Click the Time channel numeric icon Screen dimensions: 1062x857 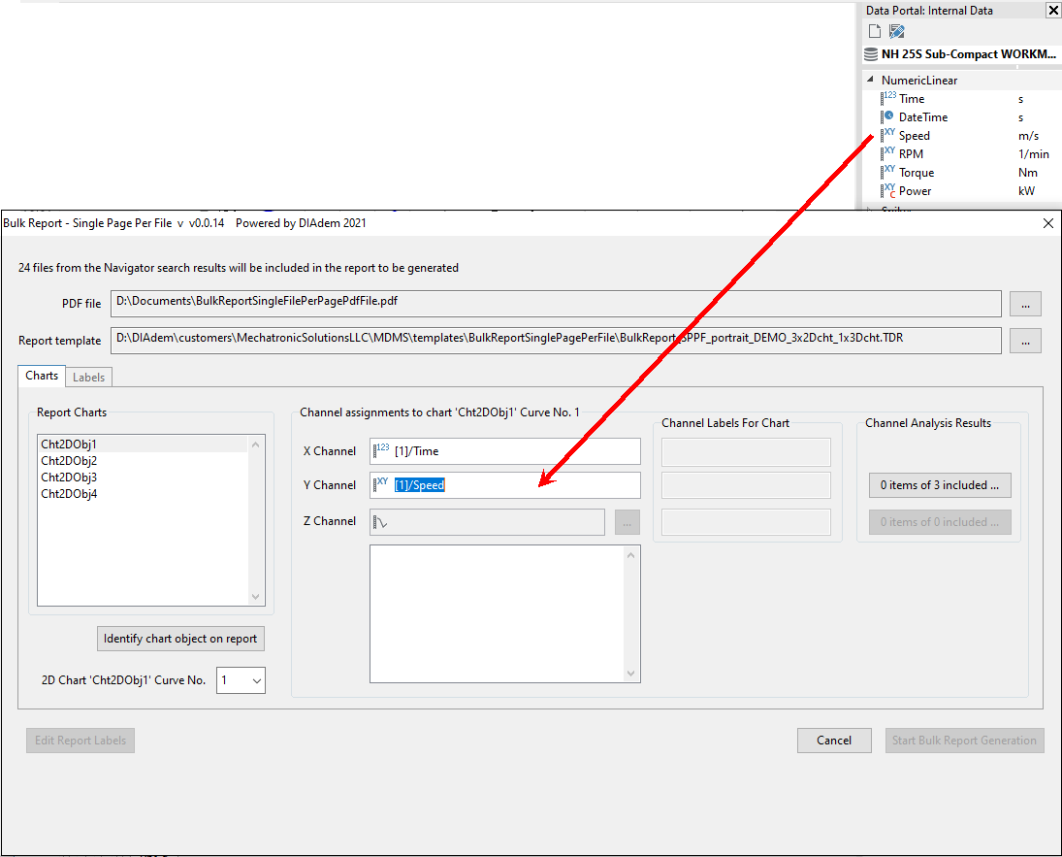click(x=888, y=98)
